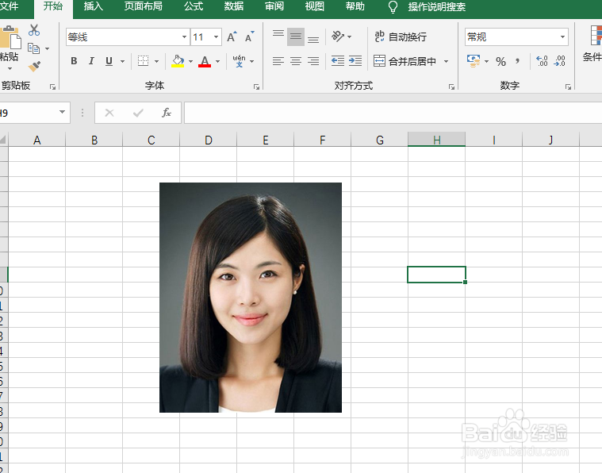
Task: Align text right
Action: [313, 61]
